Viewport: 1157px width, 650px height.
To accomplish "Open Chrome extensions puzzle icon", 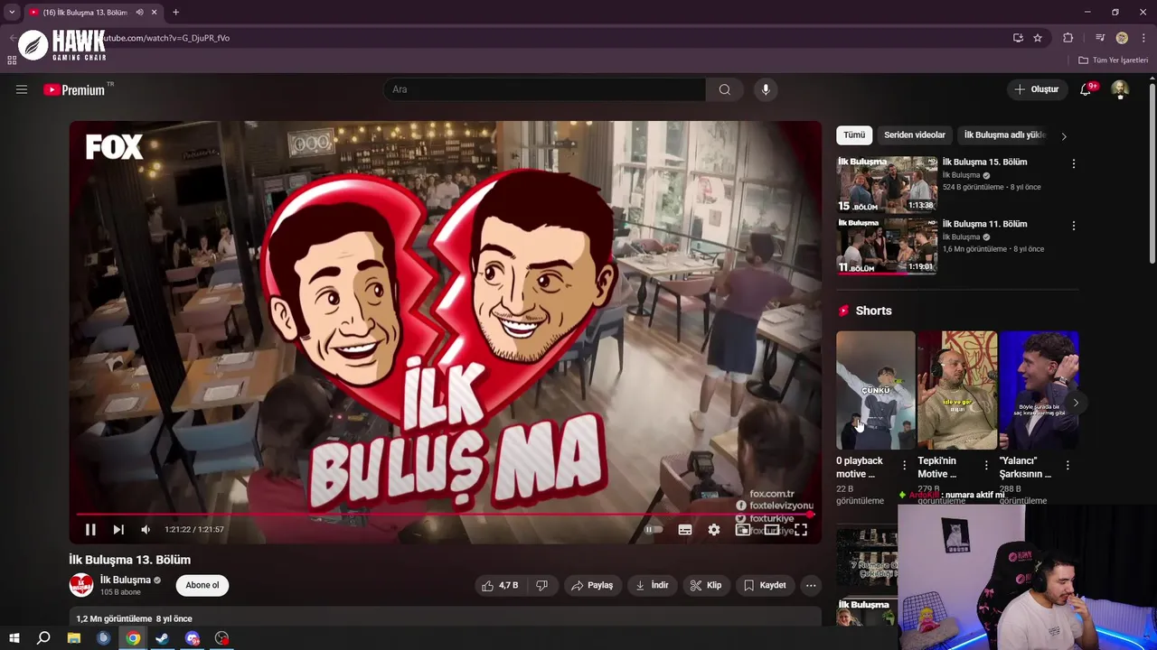I will coord(1068,38).
